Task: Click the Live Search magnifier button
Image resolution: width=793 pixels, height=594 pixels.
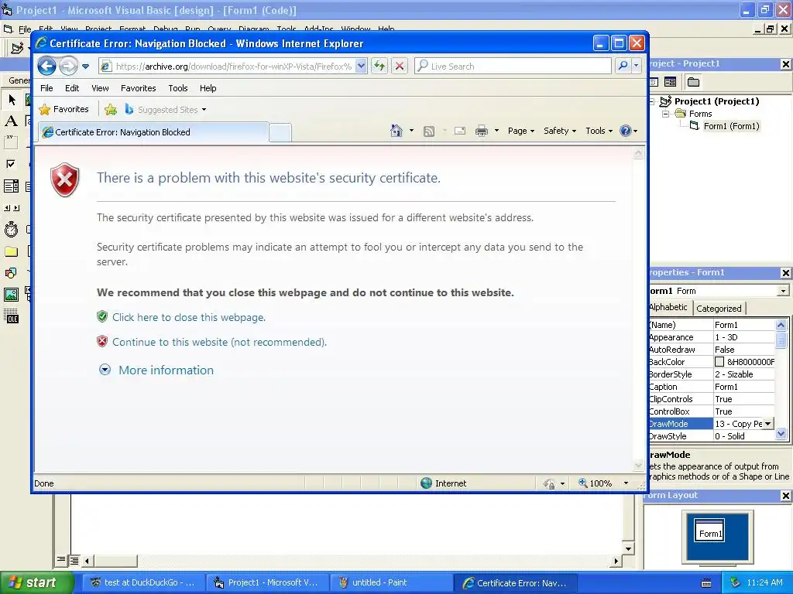Action: coord(623,67)
